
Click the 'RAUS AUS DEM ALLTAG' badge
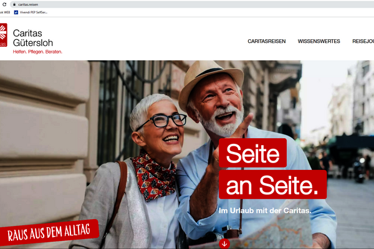click(x=49, y=232)
